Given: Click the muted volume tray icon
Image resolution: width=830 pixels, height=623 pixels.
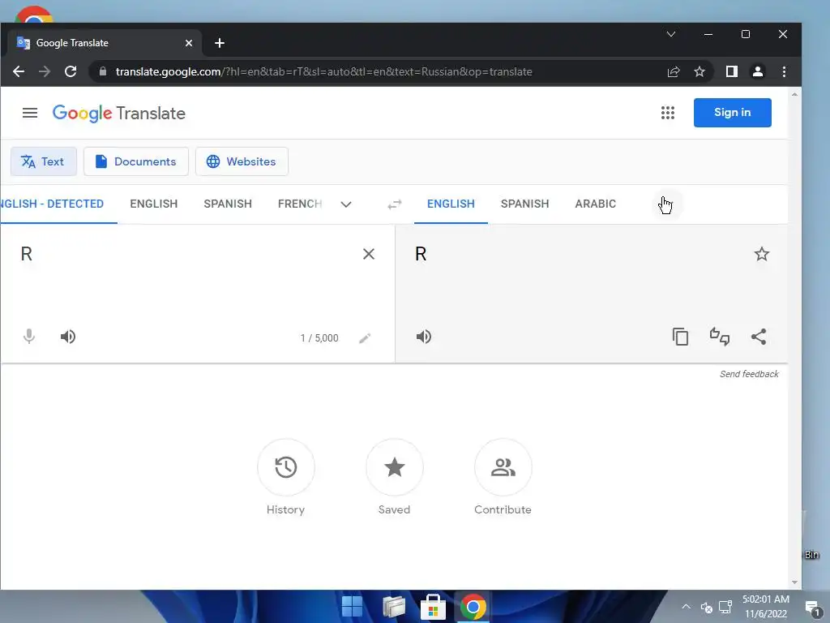Looking at the screenshot, I should click(x=706, y=607).
